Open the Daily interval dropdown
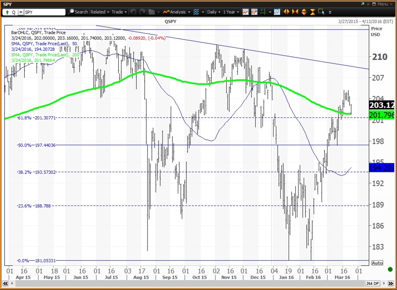 (214, 12)
